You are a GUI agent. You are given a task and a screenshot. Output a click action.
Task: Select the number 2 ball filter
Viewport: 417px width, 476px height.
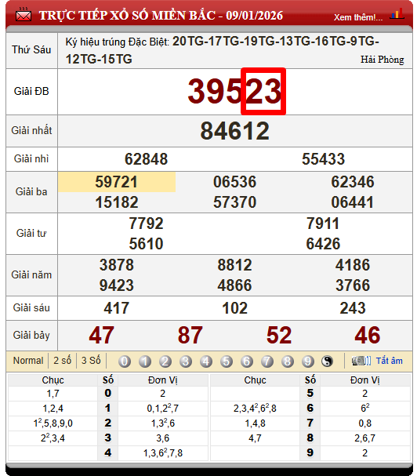pyautogui.click(x=165, y=362)
